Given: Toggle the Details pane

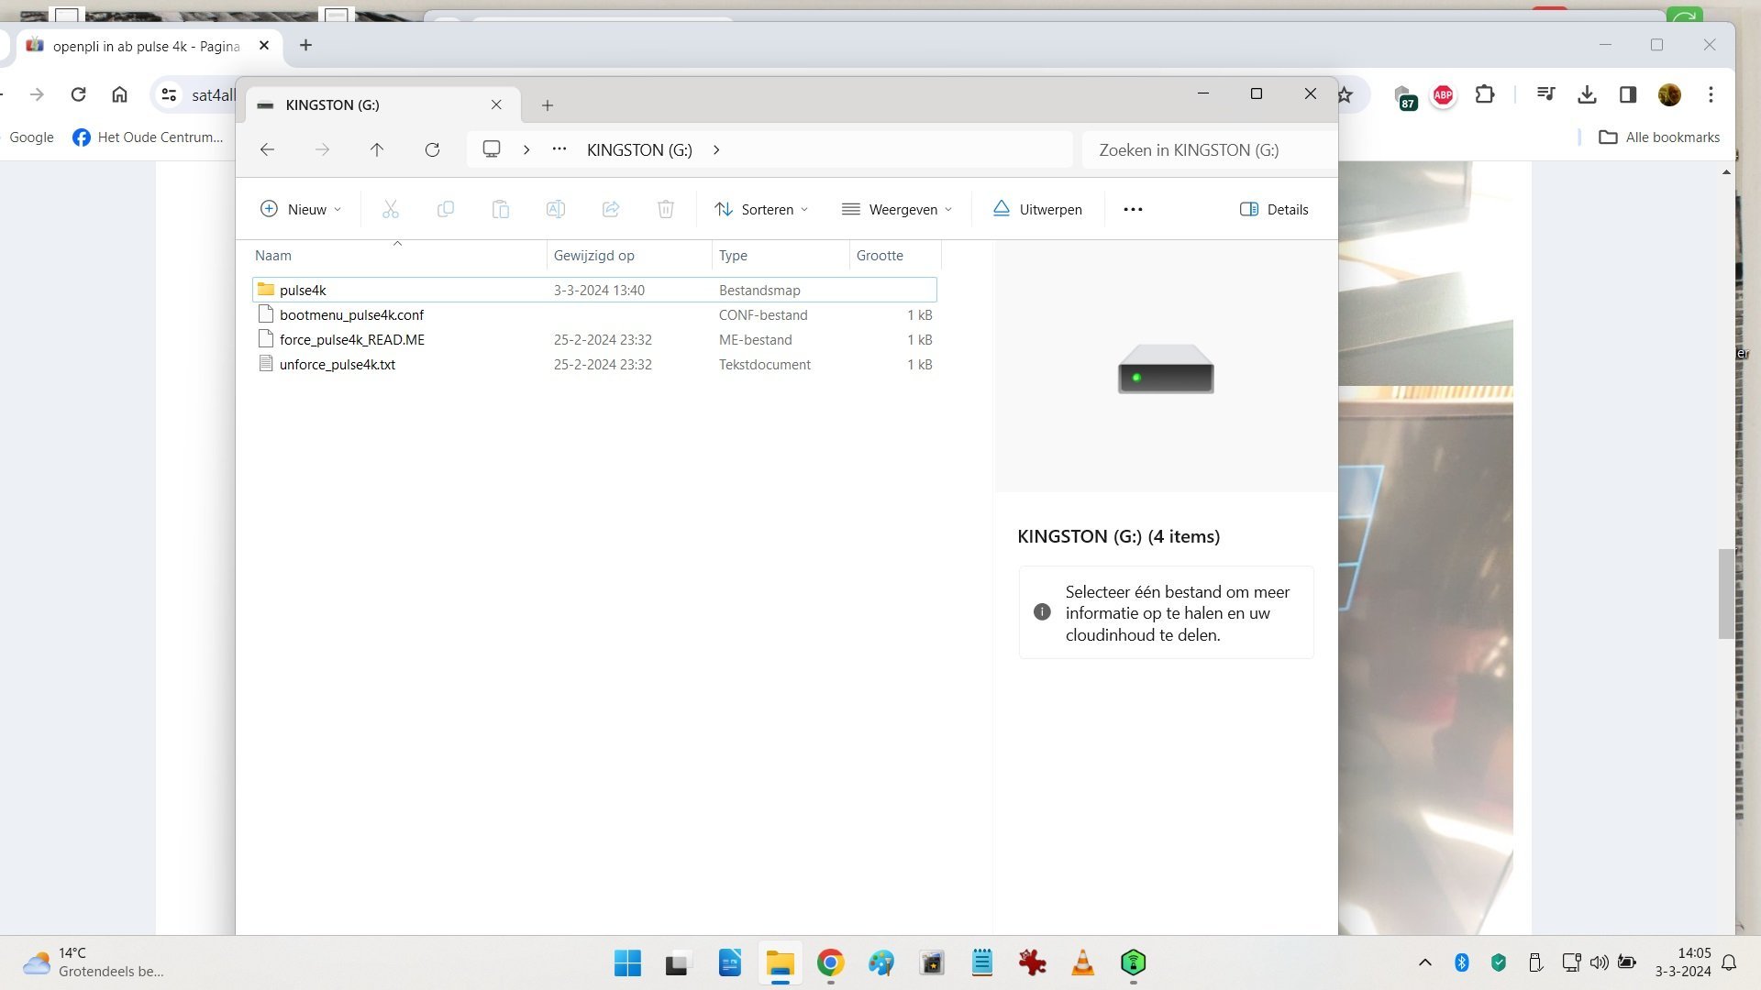Looking at the screenshot, I should coord(1274,209).
